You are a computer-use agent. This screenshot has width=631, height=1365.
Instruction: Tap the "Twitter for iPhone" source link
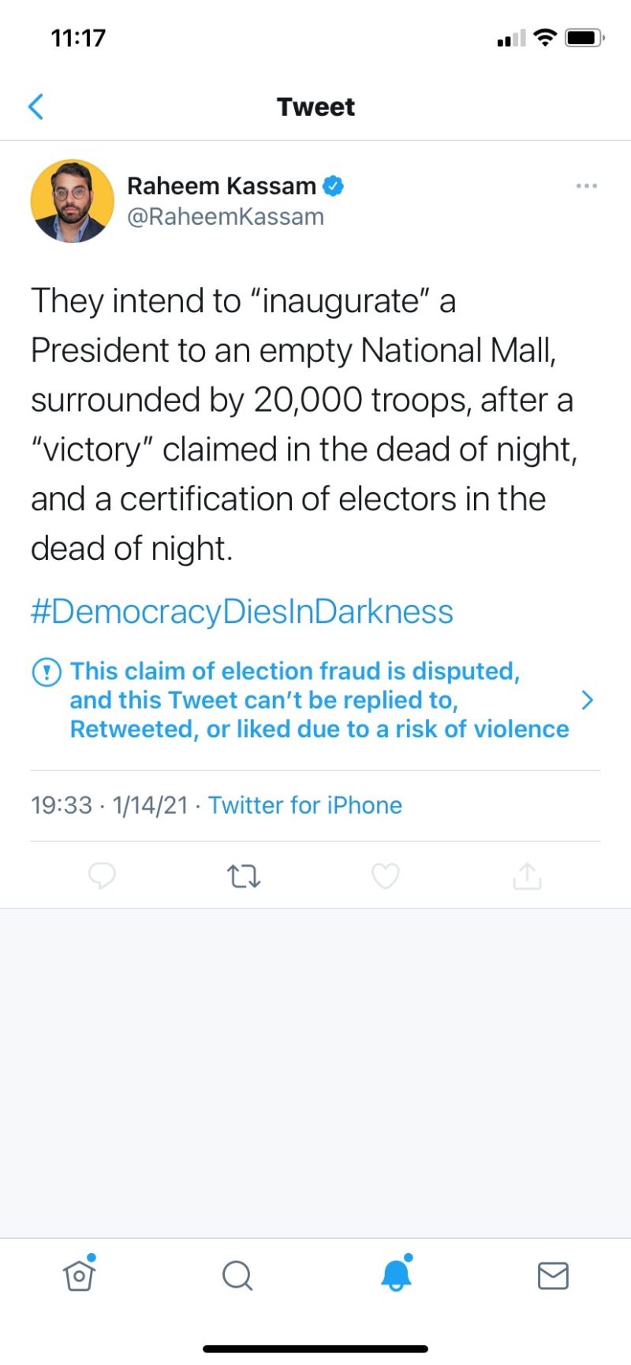coord(305,805)
